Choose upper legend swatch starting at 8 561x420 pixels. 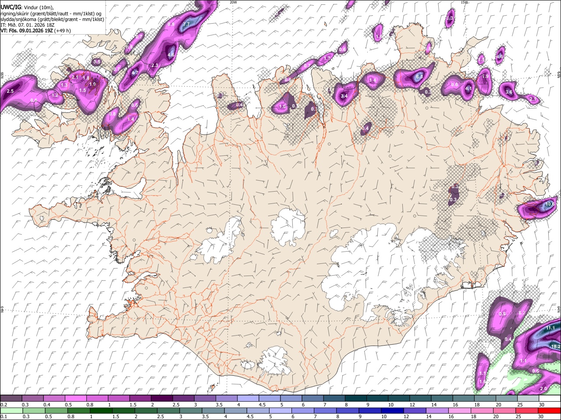point(355,399)
